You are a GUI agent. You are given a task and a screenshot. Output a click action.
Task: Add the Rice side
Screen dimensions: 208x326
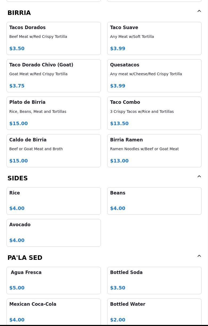coord(53,201)
